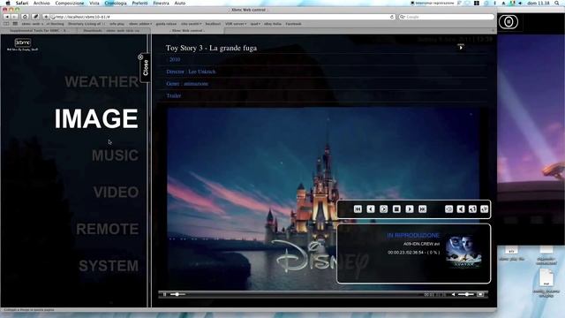
Task: Click the Safari pen toolbar button
Action: click(35, 17)
